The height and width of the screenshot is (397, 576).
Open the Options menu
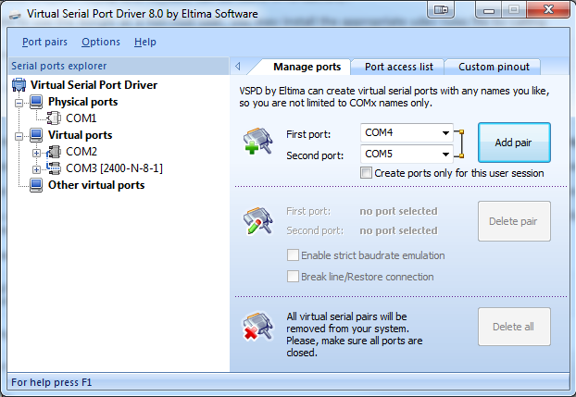[x=101, y=42]
